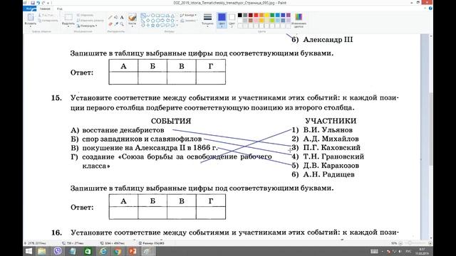Image resolution: width=456 pixels, height=256 pixels.
Task: Redo action in quick access toolbar
Action: pos(43,3)
